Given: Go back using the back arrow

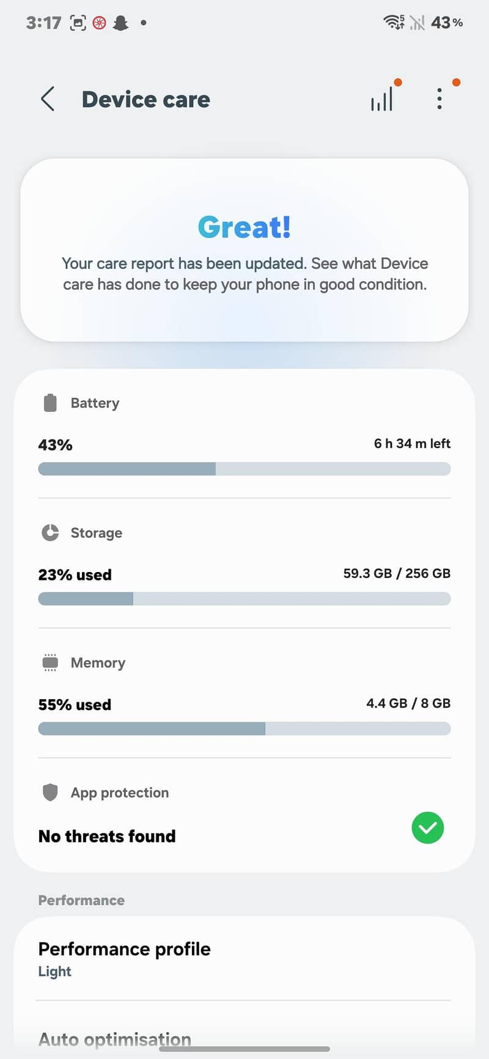Looking at the screenshot, I should coord(48,99).
